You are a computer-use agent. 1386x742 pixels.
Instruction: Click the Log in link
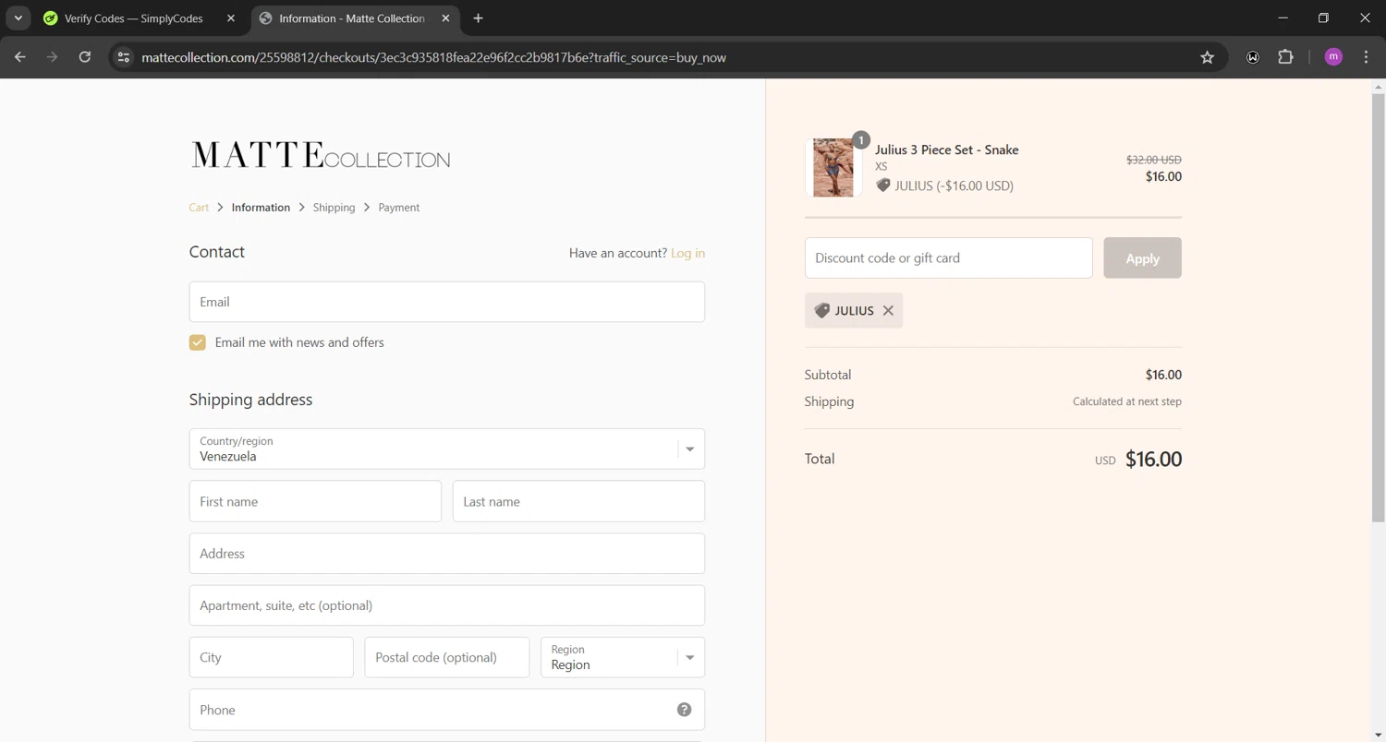pos(687,253)
